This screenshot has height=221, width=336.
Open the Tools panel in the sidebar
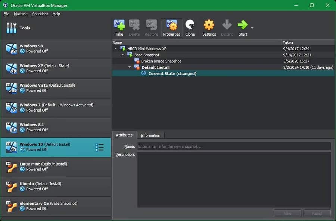(25, 28)
